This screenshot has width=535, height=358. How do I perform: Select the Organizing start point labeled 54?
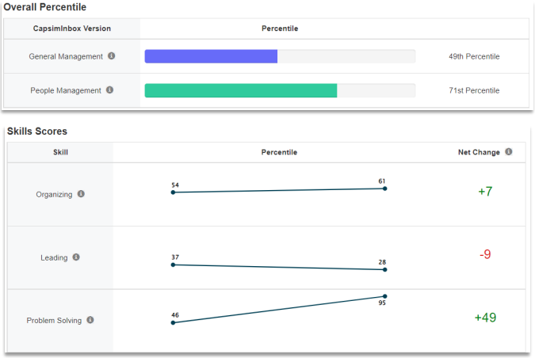tap(173, 192)
